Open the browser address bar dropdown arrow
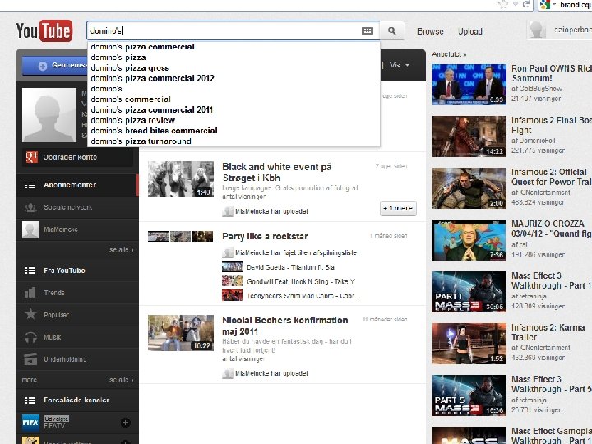Viewport: 592px width, 444px height. [516, 5]
